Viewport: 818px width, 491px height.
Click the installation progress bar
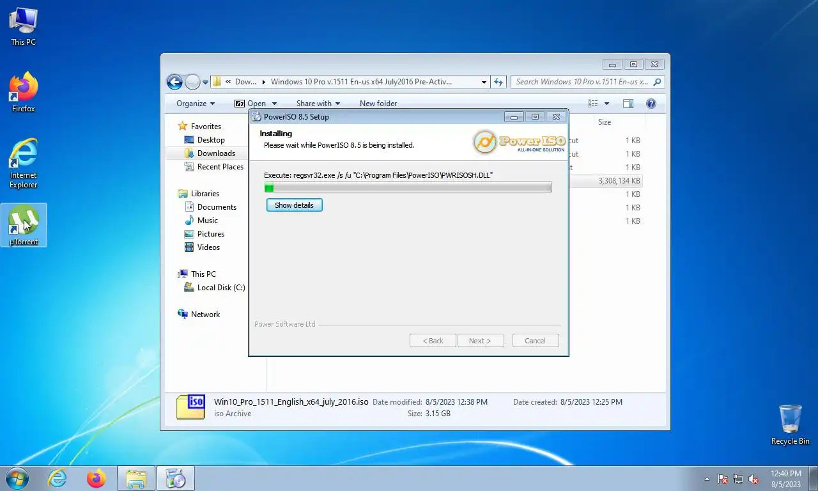point(408,187)
